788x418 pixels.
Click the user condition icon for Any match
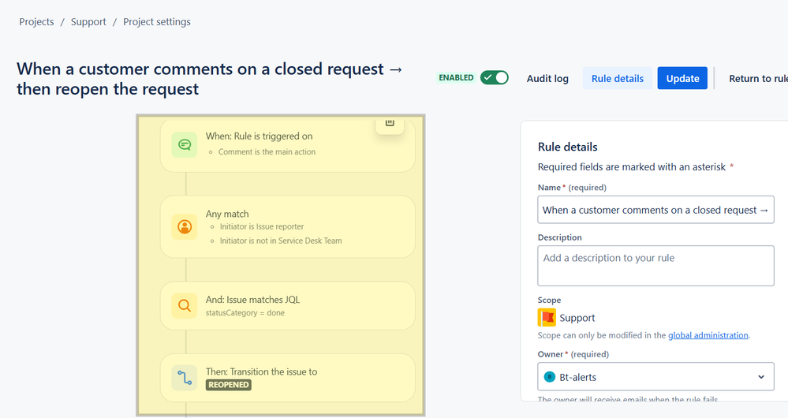pos(185,226)
